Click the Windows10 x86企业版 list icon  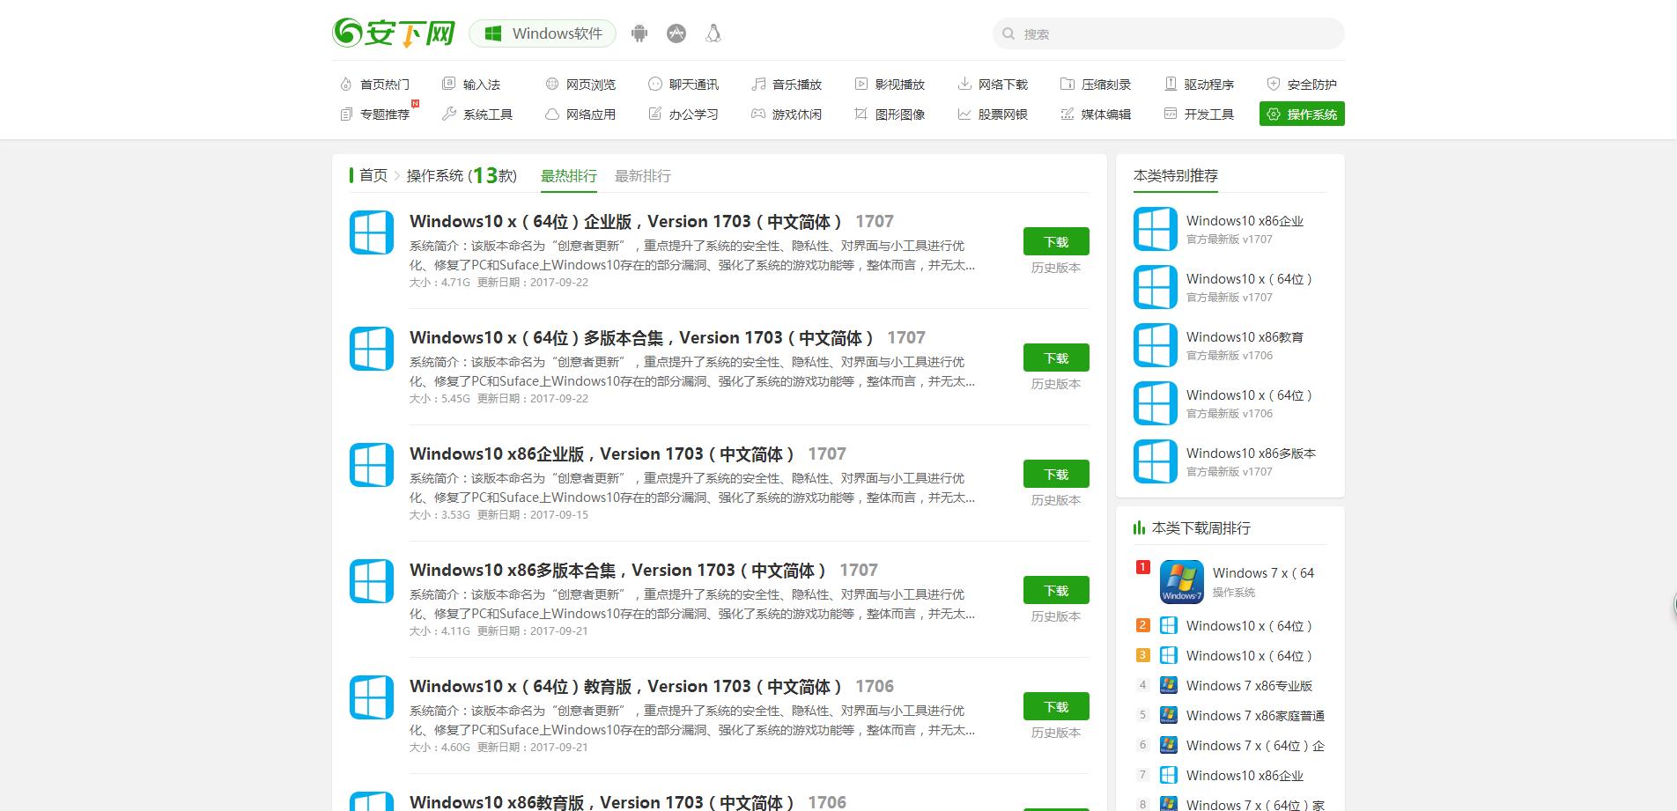pos(372,465)
